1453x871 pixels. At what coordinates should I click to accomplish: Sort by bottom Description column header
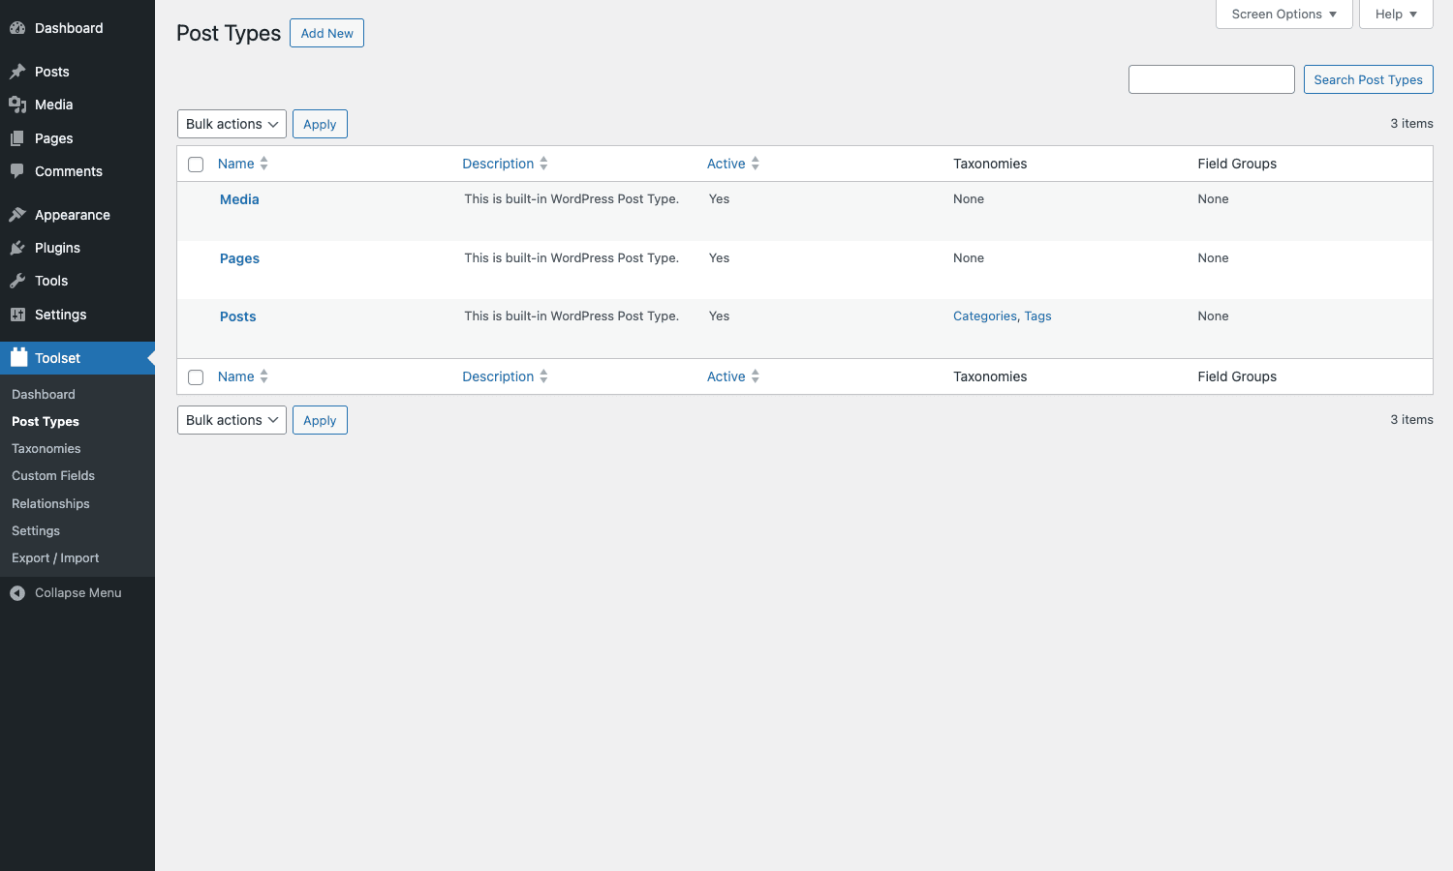(x=498, y=376)
